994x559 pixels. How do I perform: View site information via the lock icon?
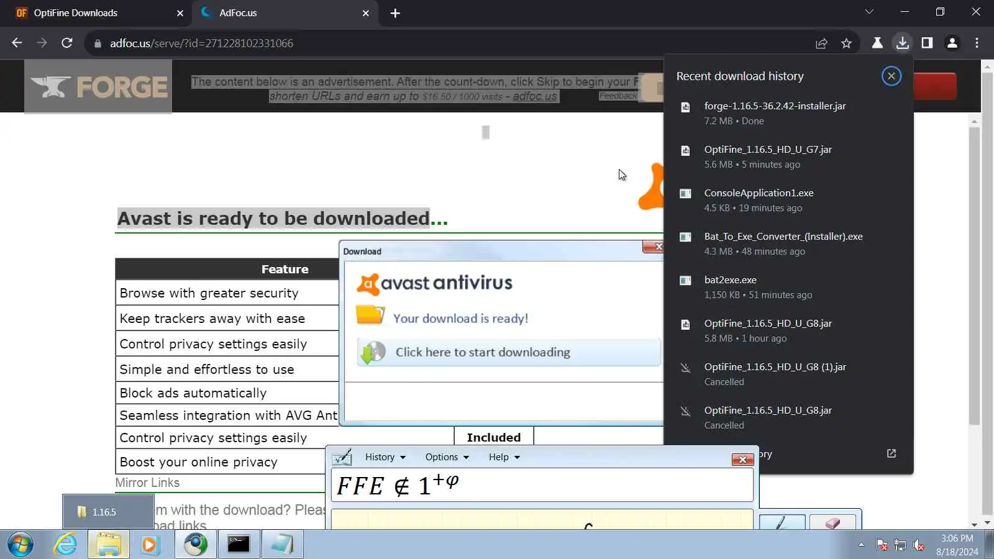(x=98, y=43)
